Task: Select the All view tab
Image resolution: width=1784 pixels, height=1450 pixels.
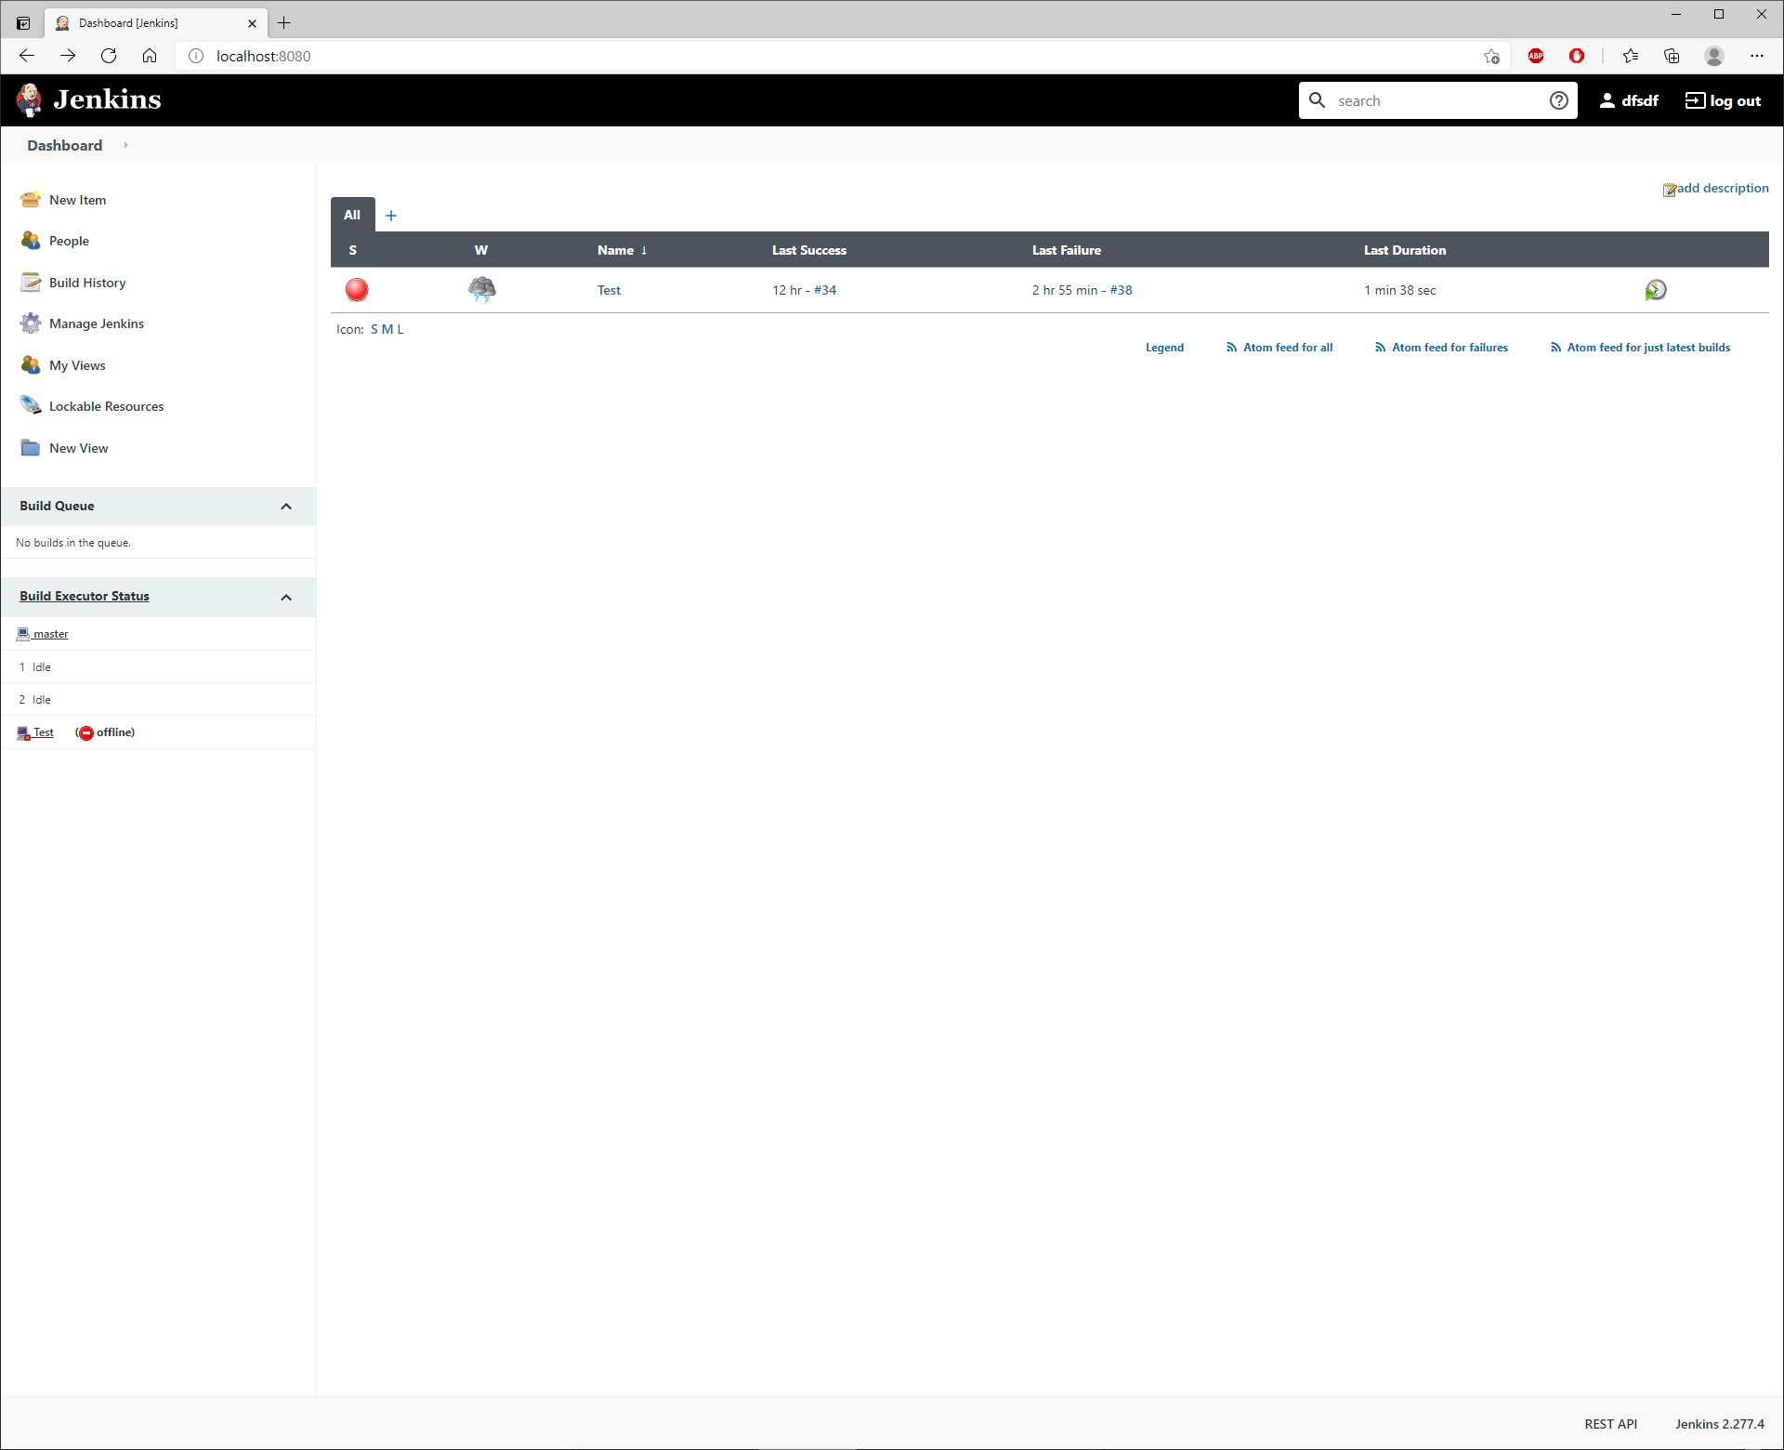Action: (352, 215)
